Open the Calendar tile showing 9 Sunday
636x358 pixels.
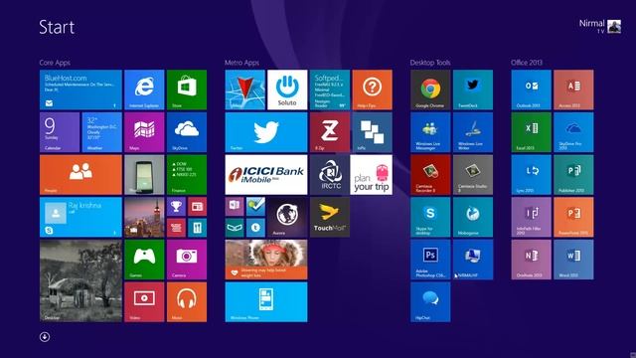point(60,132)
